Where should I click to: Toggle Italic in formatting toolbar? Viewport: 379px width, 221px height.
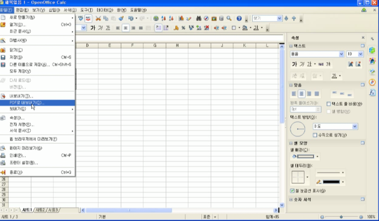pyautogui.click(x=100, y=28)
